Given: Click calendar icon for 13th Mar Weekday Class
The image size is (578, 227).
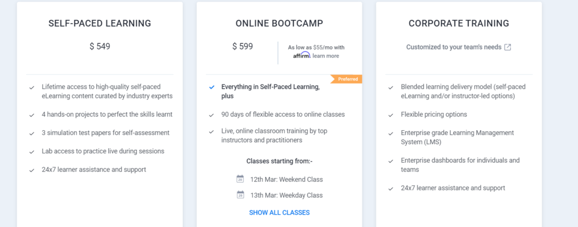Looking at the screenshot, I should tap(240, 195).
